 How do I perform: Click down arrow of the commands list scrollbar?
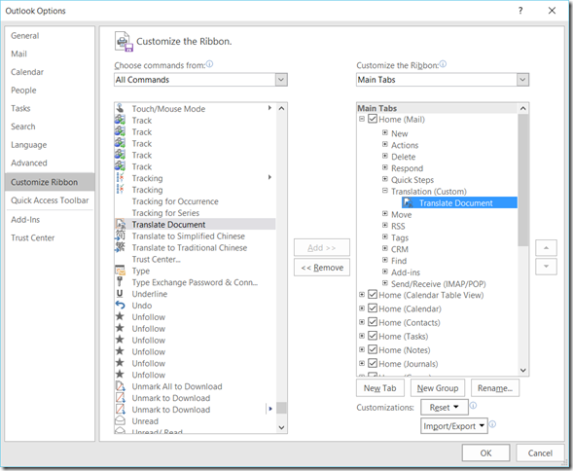[281, 427]
